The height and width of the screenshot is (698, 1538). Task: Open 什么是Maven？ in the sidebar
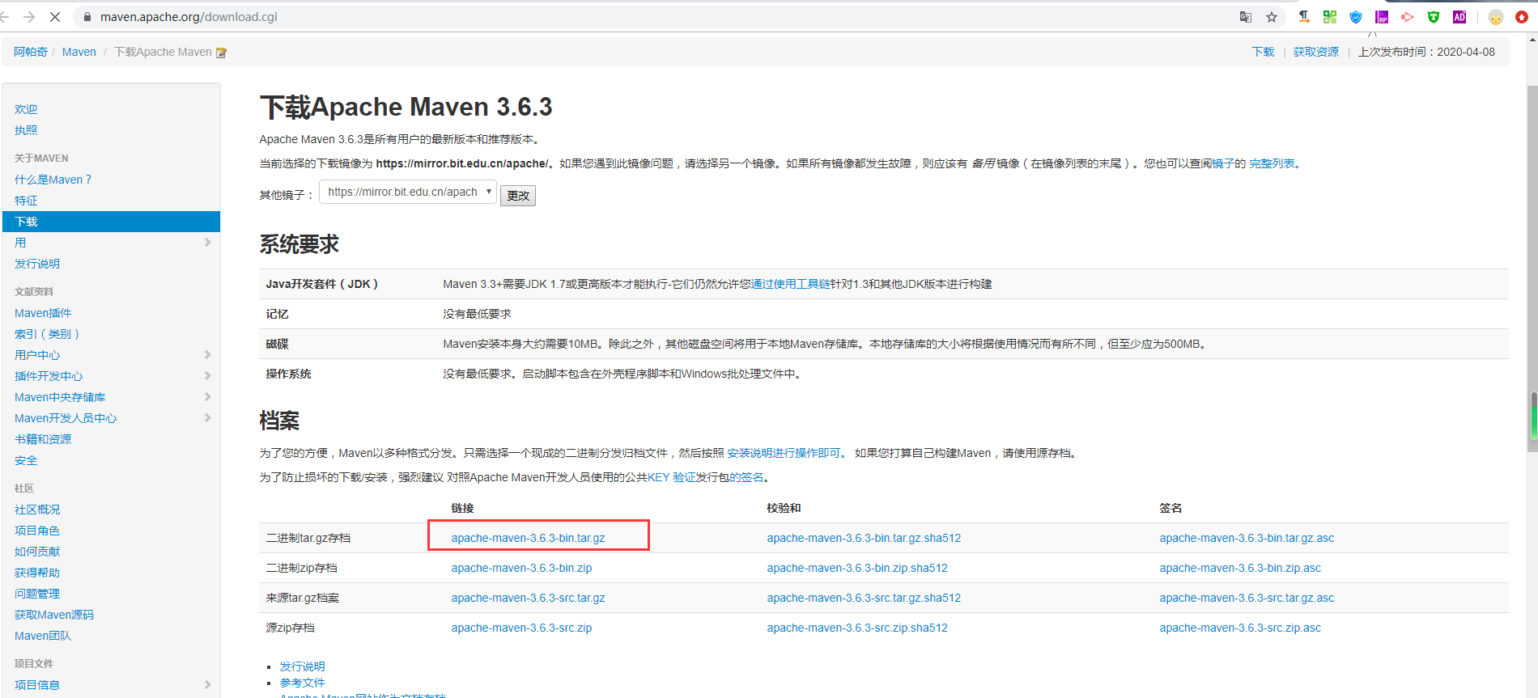click(x=53, y=180)
